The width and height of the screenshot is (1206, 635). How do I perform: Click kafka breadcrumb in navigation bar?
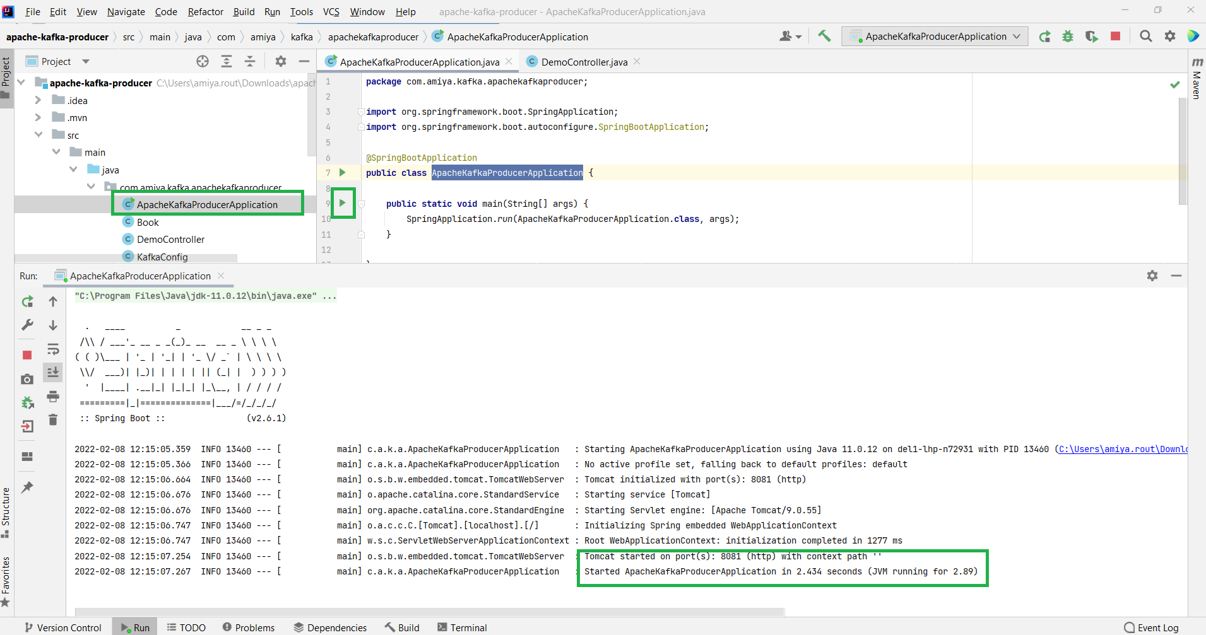click(x=302, y=37)
